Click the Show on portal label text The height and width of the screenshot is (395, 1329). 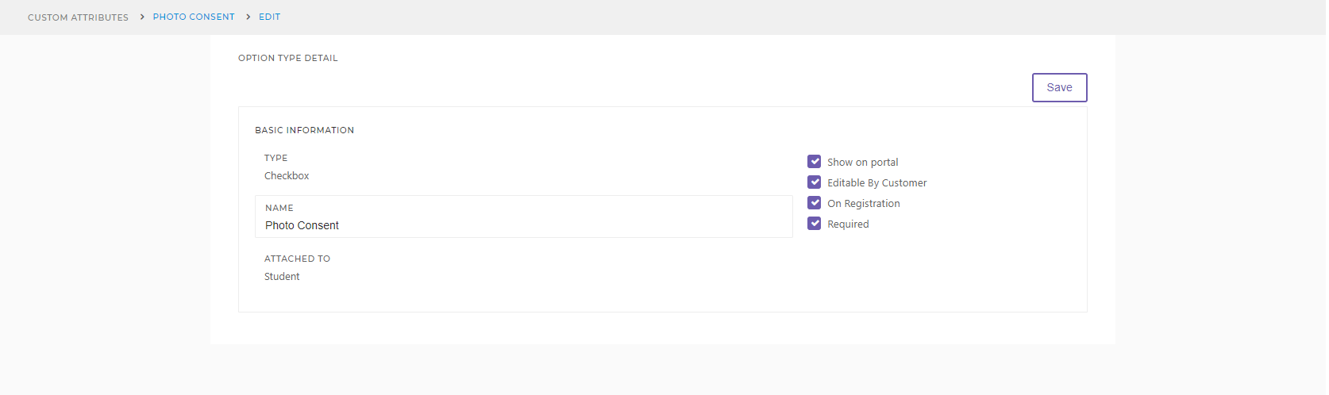coord(862,163)
